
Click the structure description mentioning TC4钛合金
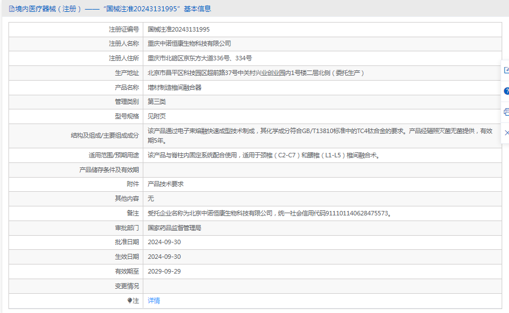coord(320,135)
